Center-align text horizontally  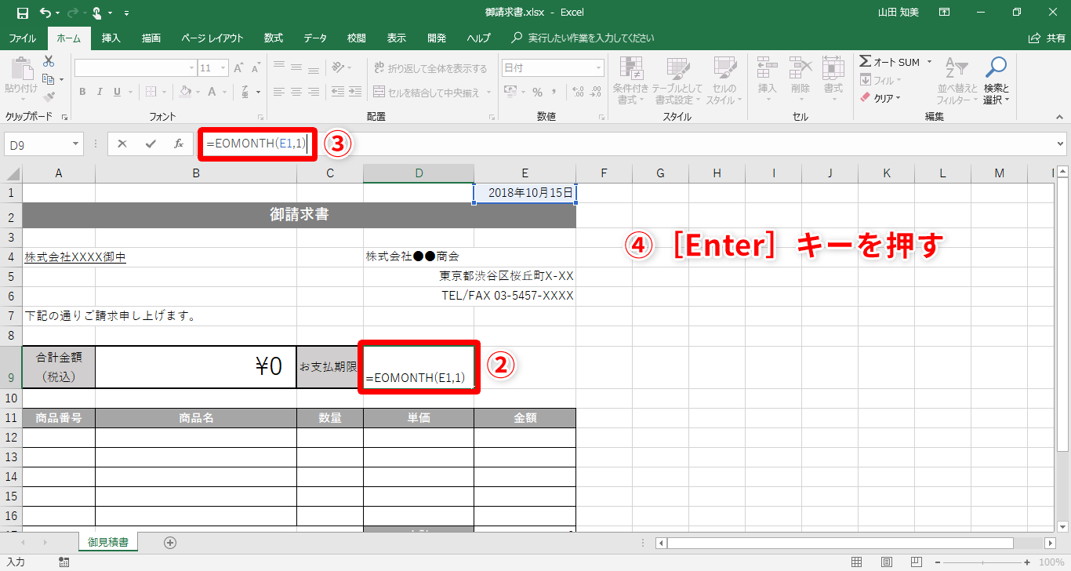tap(298, 92)
